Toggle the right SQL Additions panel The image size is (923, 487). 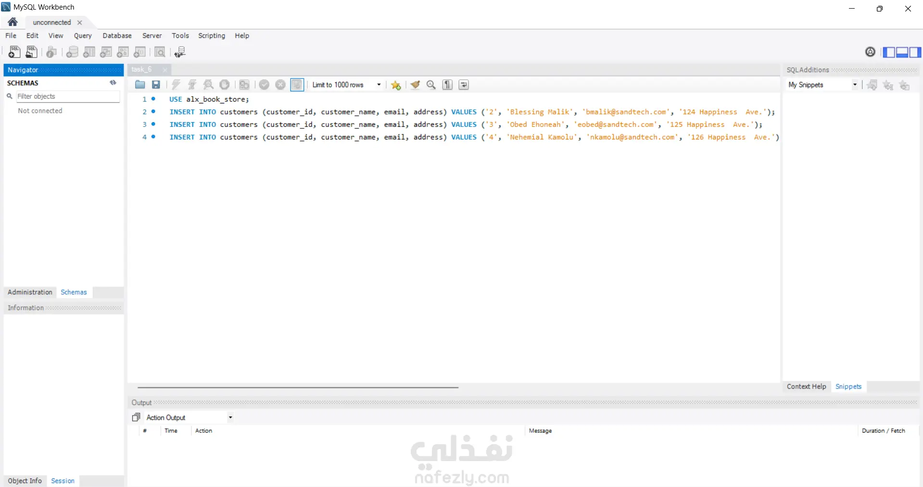(915, 52)
